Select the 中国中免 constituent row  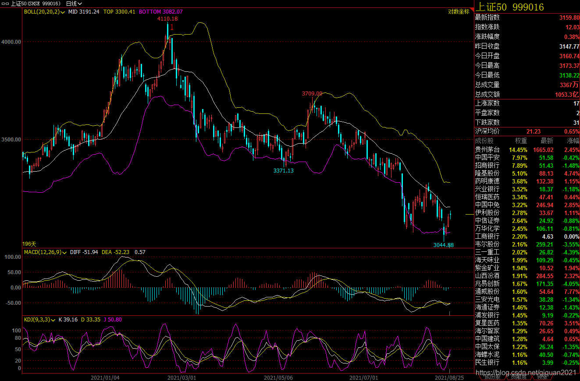pos(527,205)
